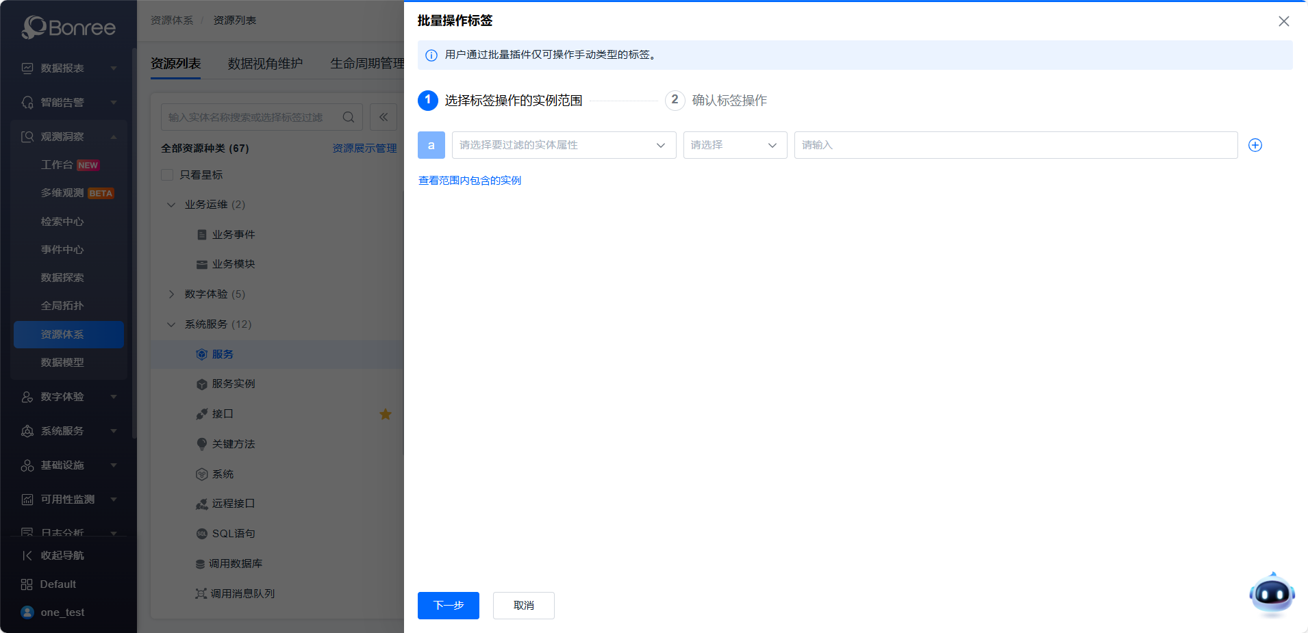This screenshot has height=633, width=1308.
Task: Click the 收起导航 collapse navigation icon
Action: click(x=27, y=556)
